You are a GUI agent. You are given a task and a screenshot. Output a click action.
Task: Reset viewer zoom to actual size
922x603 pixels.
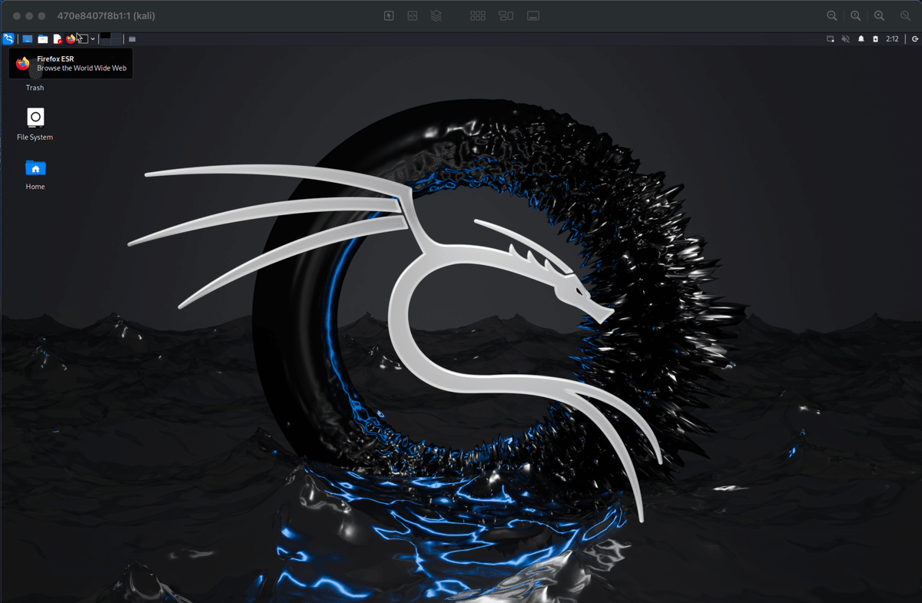click(x=855, y=15)
